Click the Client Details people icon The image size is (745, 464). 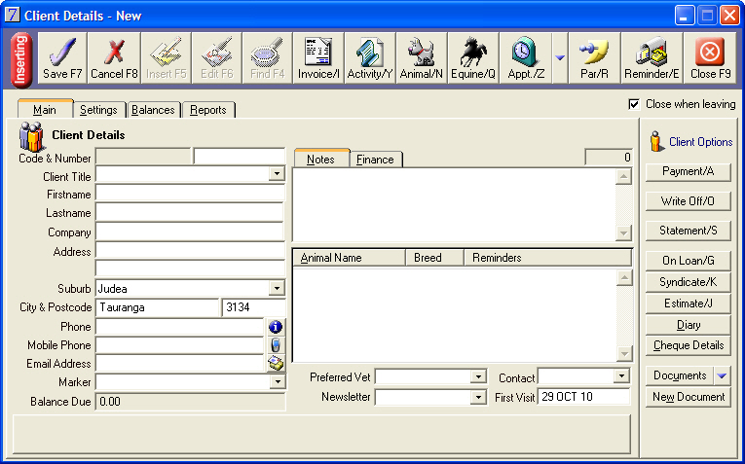click(31, 136)
